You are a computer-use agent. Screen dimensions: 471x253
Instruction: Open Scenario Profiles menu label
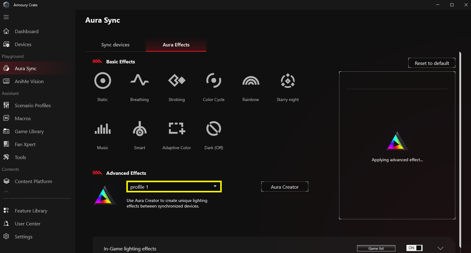click(x=33, y=106)
